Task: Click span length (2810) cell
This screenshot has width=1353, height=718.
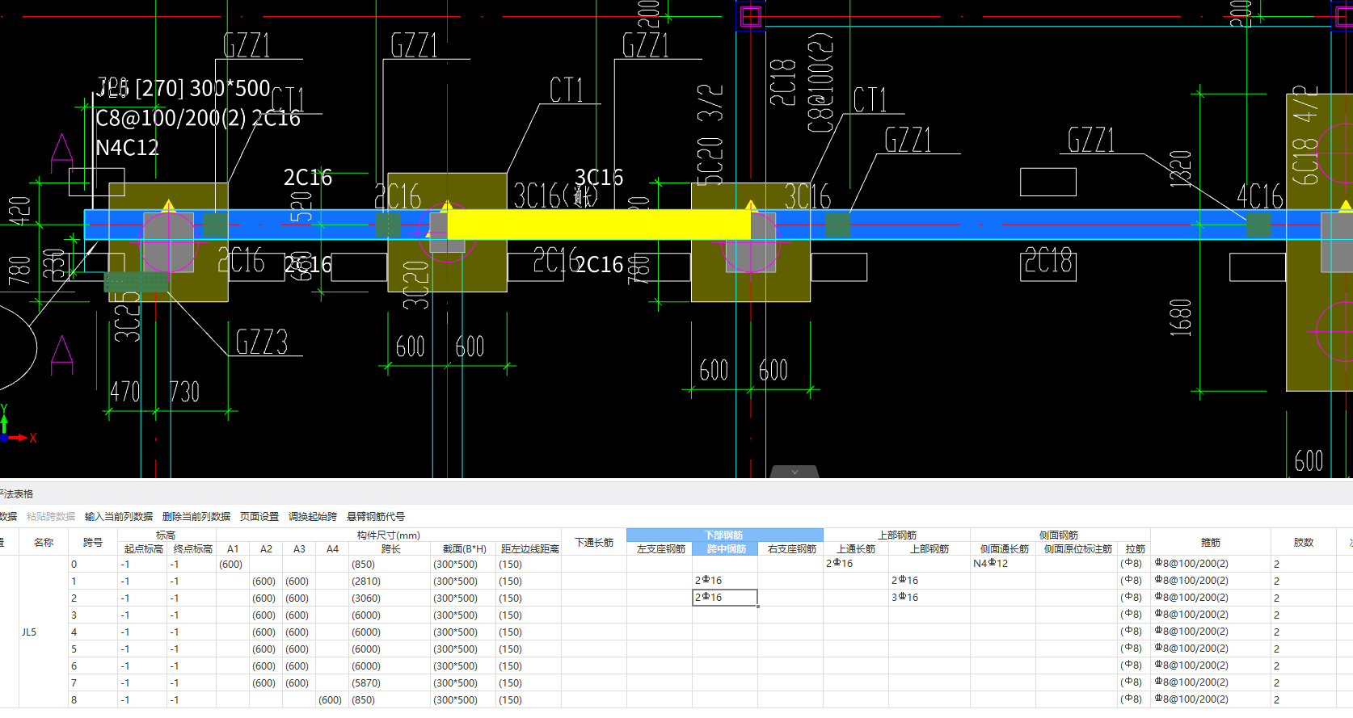Action: coord(390,582)
